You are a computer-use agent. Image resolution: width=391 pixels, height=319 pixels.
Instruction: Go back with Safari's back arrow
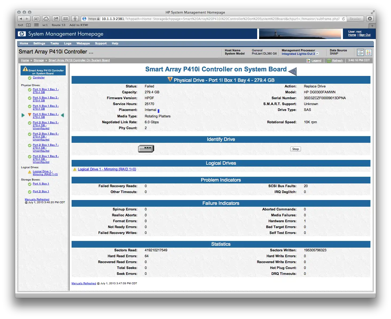point(21,19)
